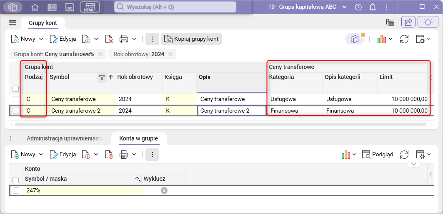Click the info document icon in upper toolbar

(x=85, y=39)
